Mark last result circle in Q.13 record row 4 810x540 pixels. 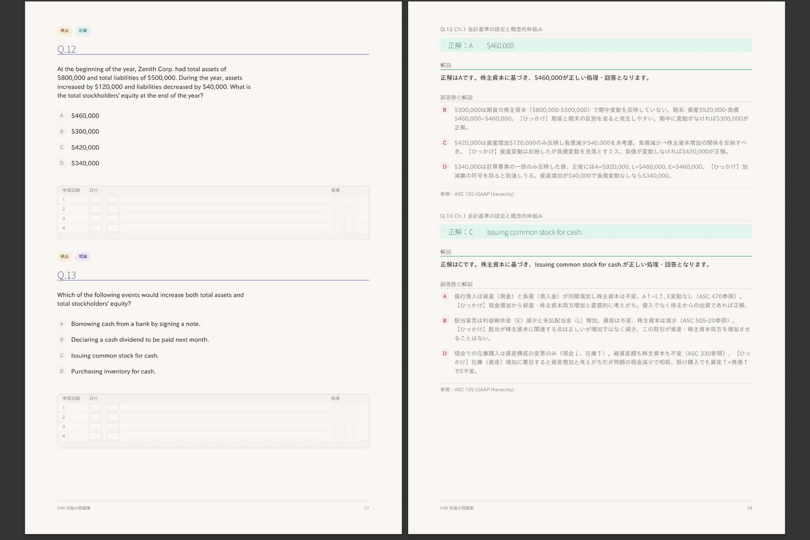point(354,436)
